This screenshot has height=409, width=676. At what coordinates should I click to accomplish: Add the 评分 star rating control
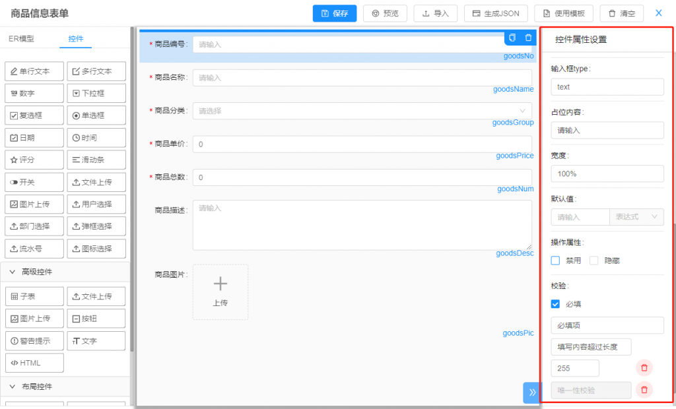[34, 160]
